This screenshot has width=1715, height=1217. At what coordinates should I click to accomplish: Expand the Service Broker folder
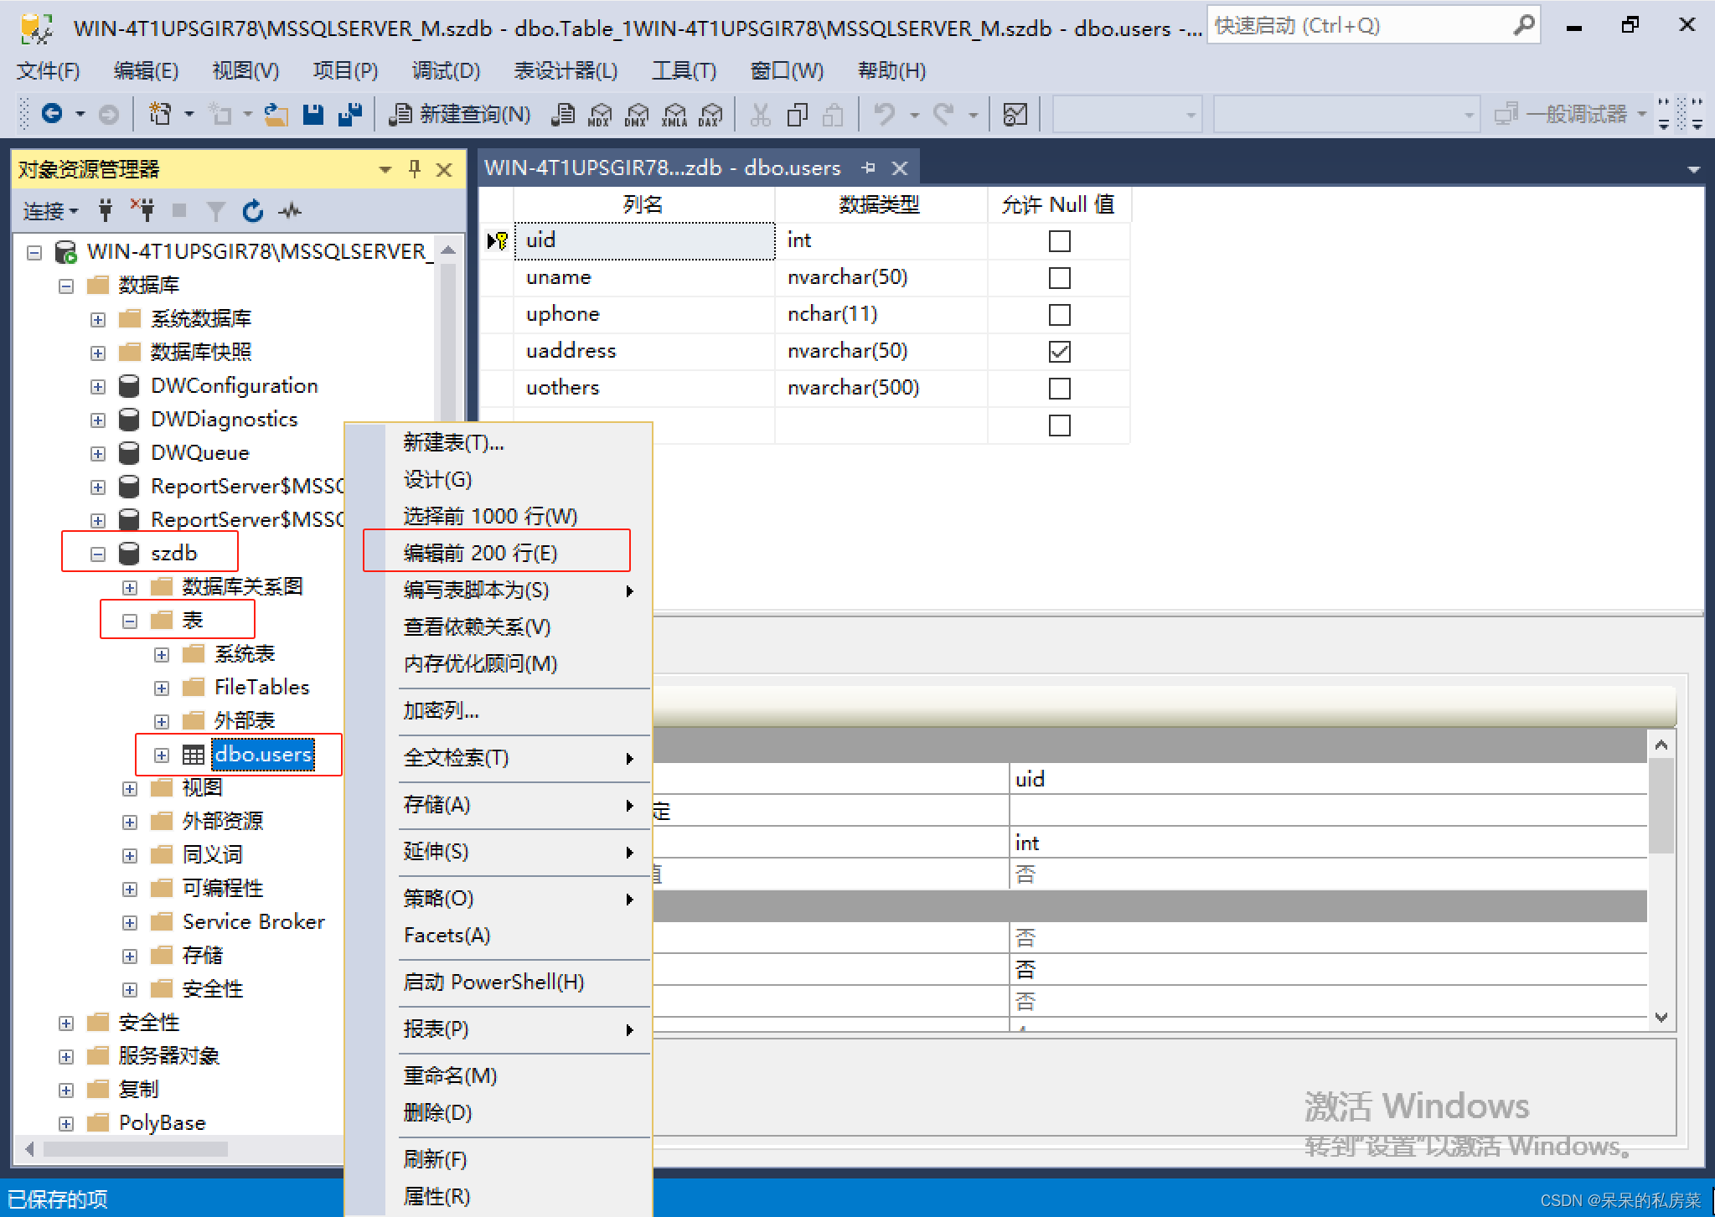130,922
